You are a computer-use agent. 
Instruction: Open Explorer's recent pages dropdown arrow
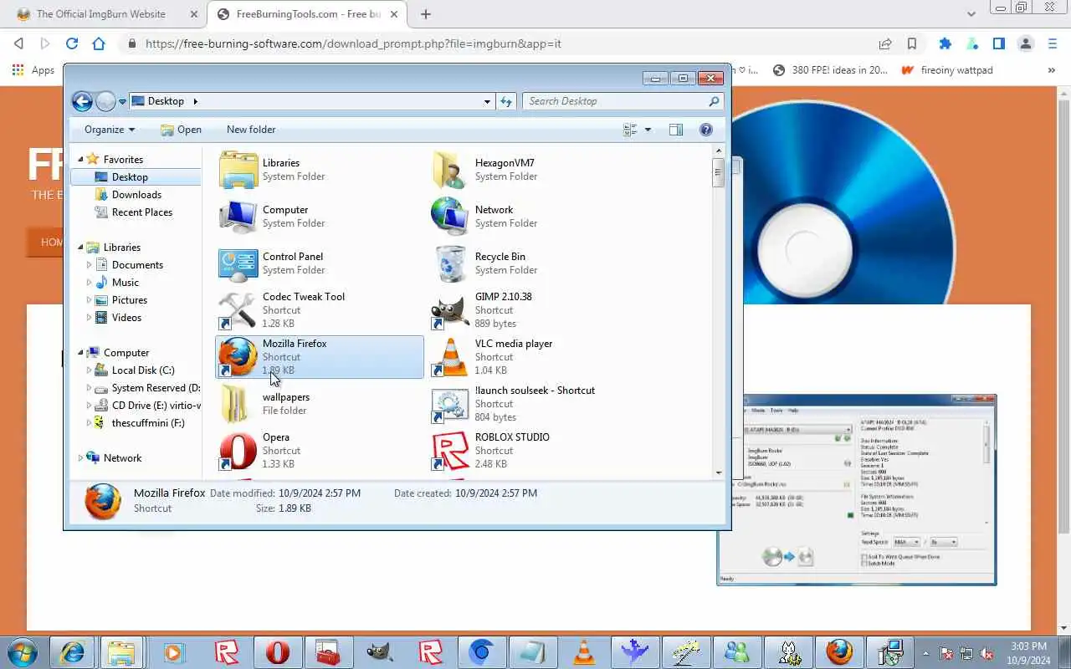[122, 102]
